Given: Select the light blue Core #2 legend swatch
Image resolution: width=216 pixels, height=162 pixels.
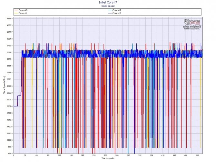Looking at the screenshot, I should click(110, 10).
